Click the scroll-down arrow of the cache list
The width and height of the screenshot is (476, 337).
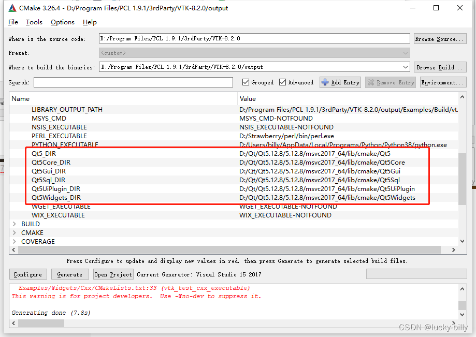462,241
